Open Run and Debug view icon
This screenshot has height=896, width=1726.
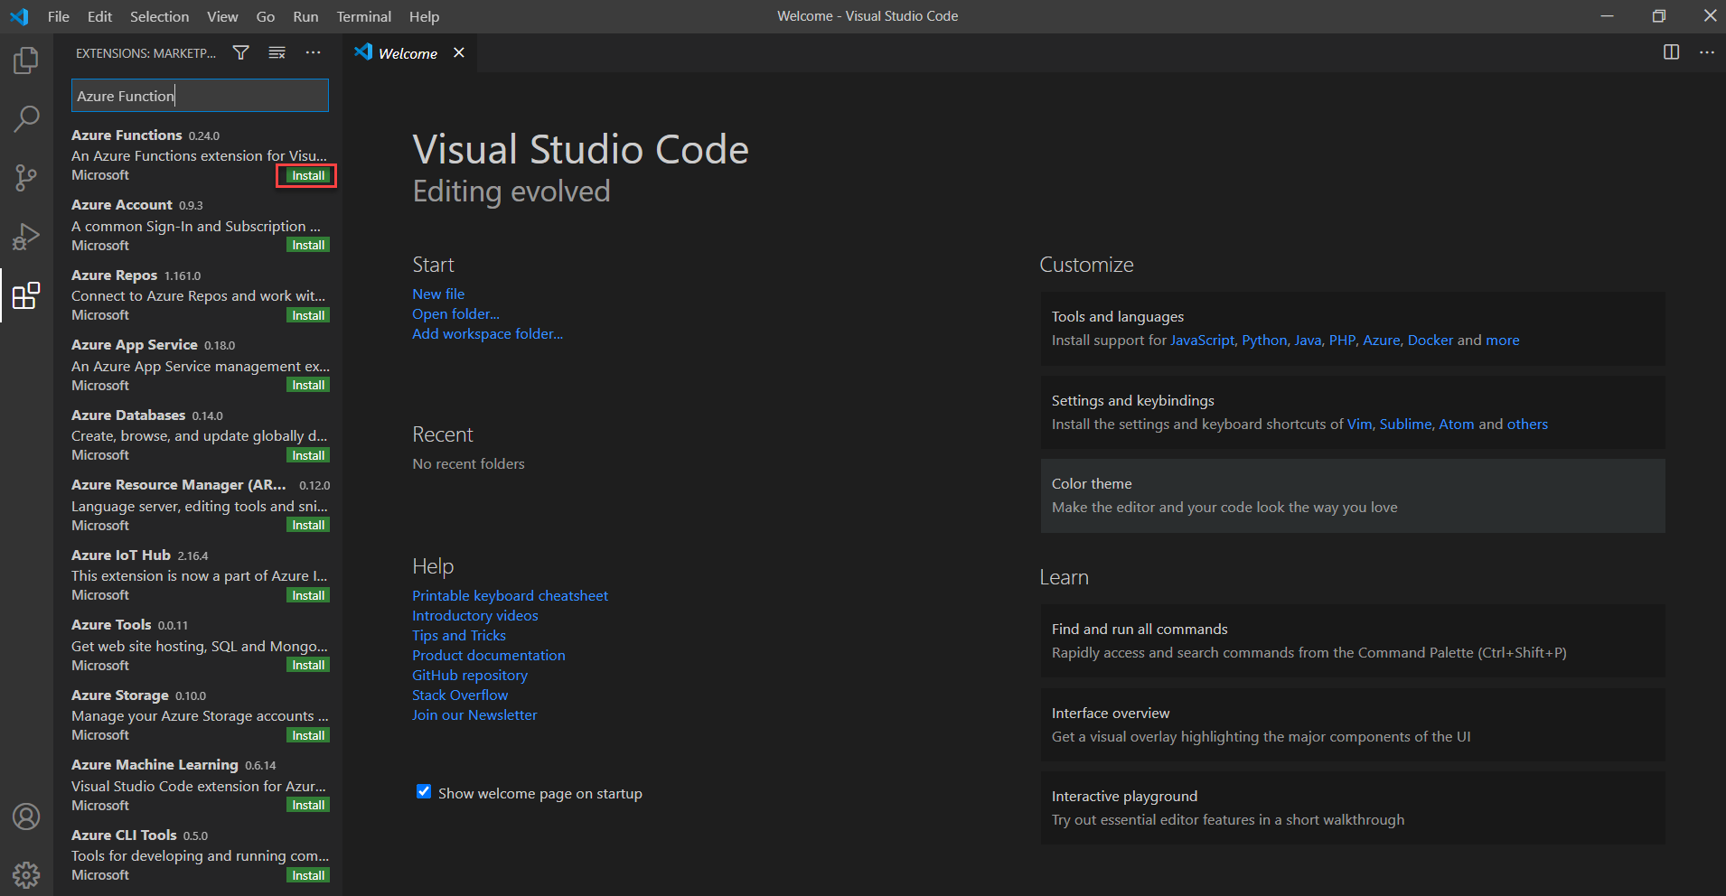click(26, 237)
